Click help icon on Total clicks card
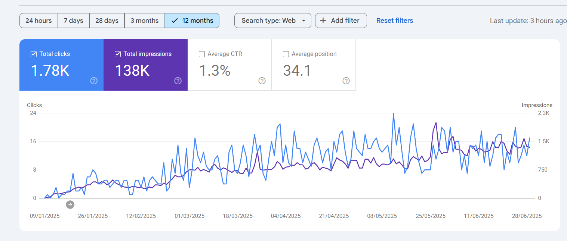Image resolution: width=567 pixels, height=241 pixels. (x=94, y=81)
